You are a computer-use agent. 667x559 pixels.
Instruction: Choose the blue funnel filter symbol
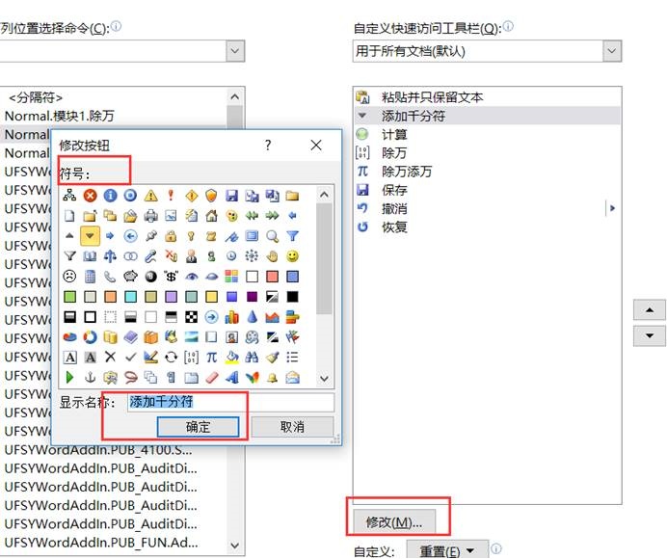[293, 236]
